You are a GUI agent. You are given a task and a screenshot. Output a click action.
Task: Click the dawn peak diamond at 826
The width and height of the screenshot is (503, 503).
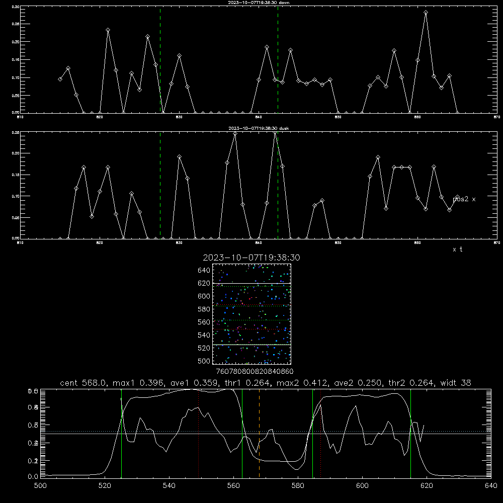pyautogui.click(x=147, y=37)
